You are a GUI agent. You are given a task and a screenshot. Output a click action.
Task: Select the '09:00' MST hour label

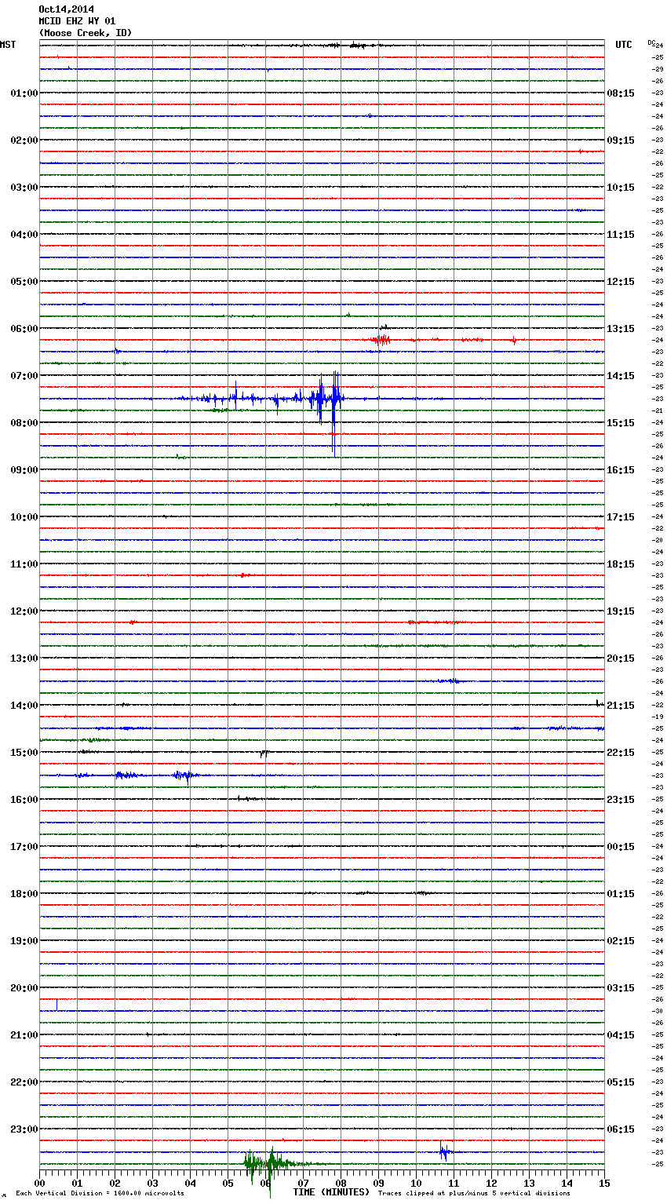[24, 470]
